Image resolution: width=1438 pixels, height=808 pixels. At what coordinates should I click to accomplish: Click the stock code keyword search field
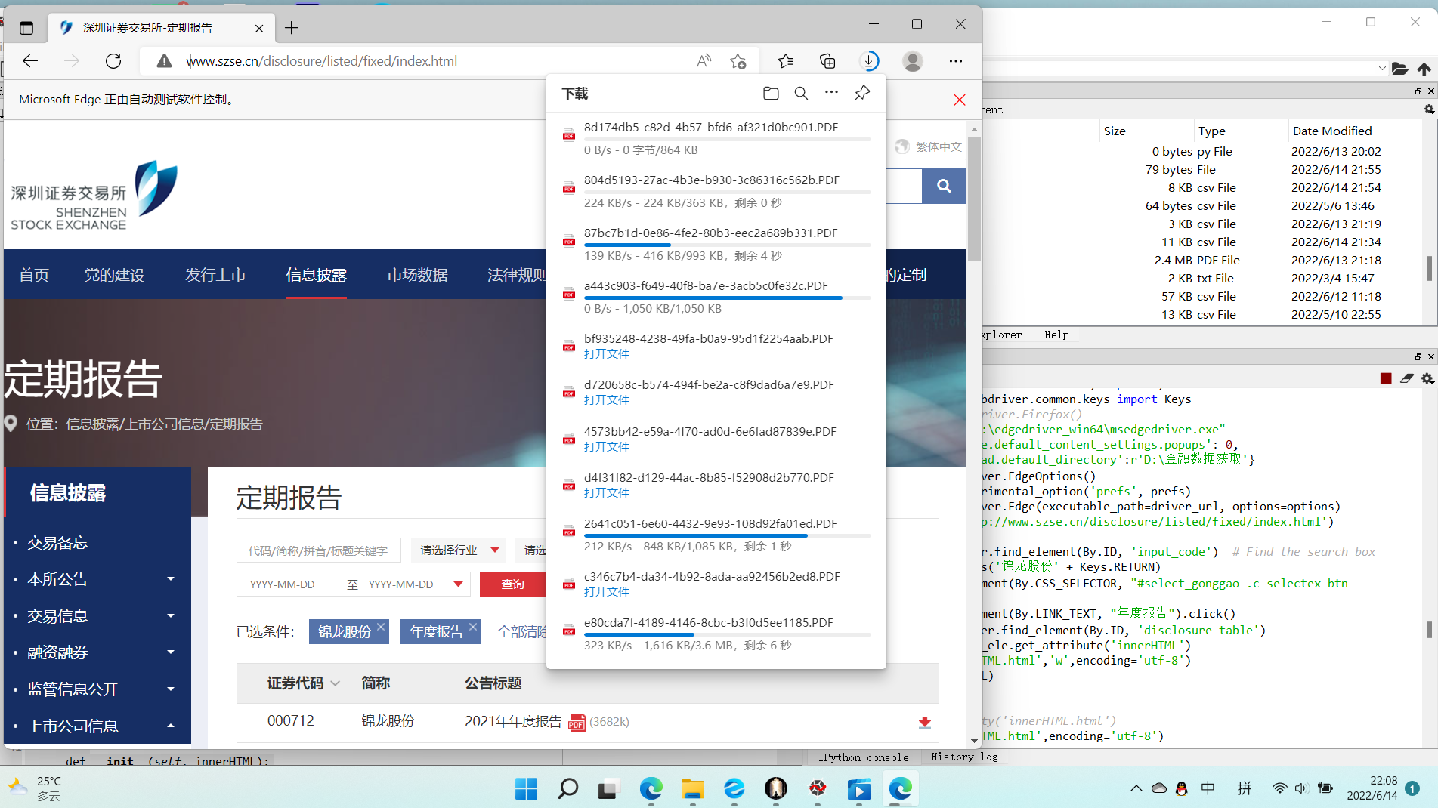coord(318,550)
